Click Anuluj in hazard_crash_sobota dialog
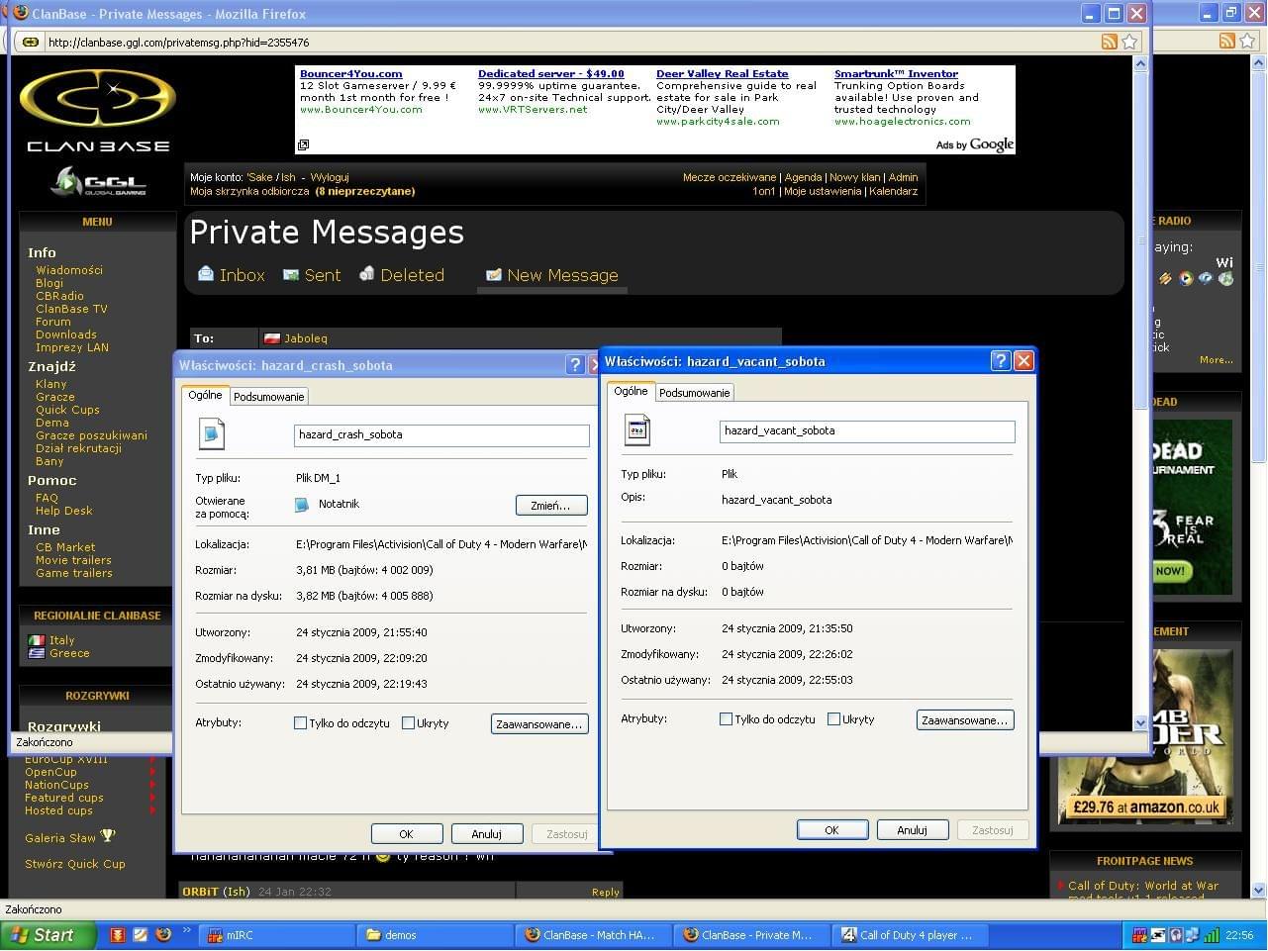Image resolution: width=1268 pixels, height=951 pixels. [487, 834]
